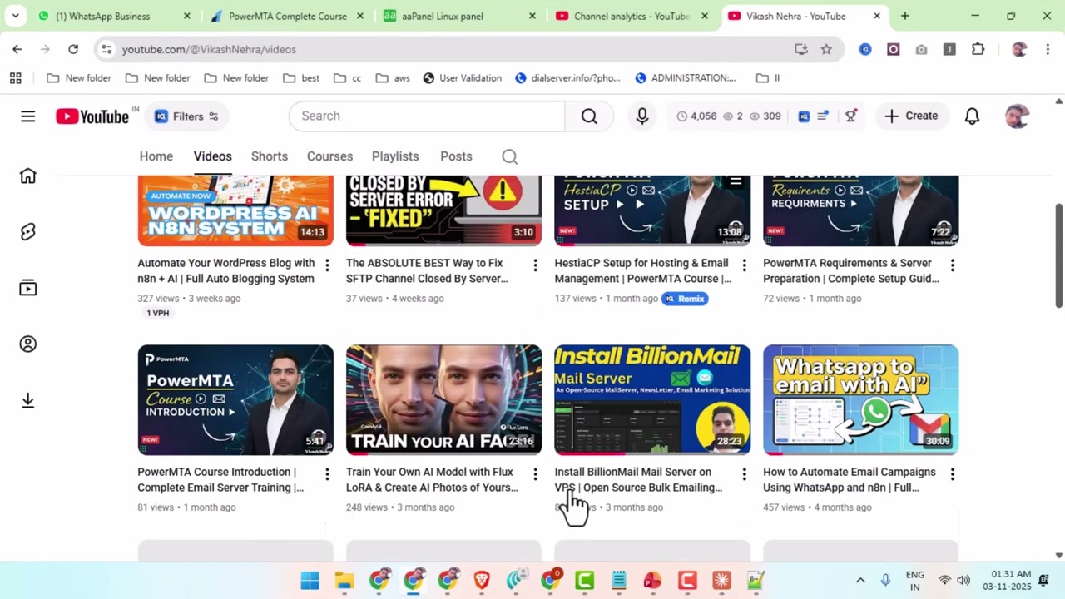Open Brave browser from taskbar
The width and height of the screenshot is (1065, 599).
(x=481, y=581)
